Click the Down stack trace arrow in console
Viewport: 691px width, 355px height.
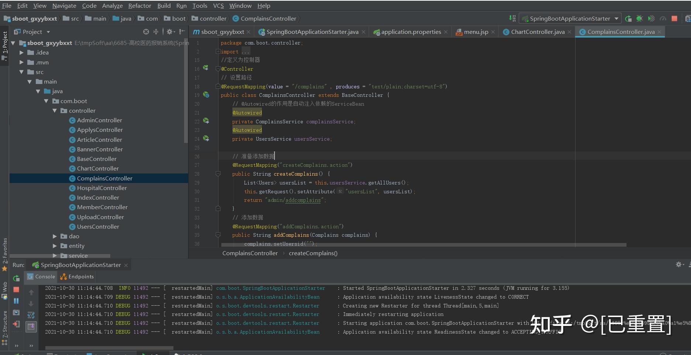[31, 303]
